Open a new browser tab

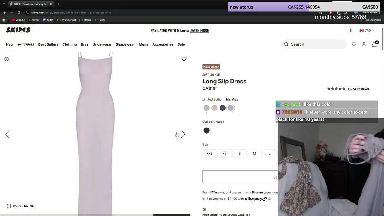point(58,4)
